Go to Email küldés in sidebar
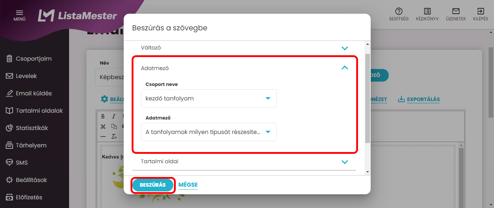This screenshot has height=208, width=494. click(34, 93)
